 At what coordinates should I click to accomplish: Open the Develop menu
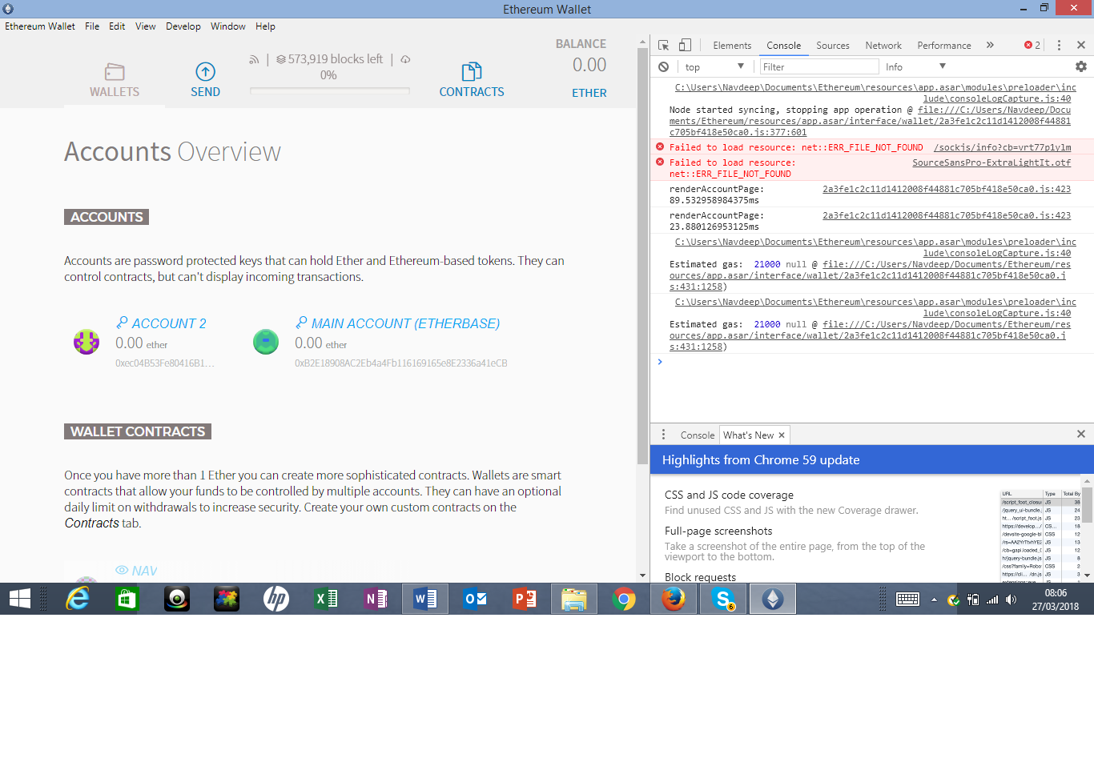click(x=183, y=26)
